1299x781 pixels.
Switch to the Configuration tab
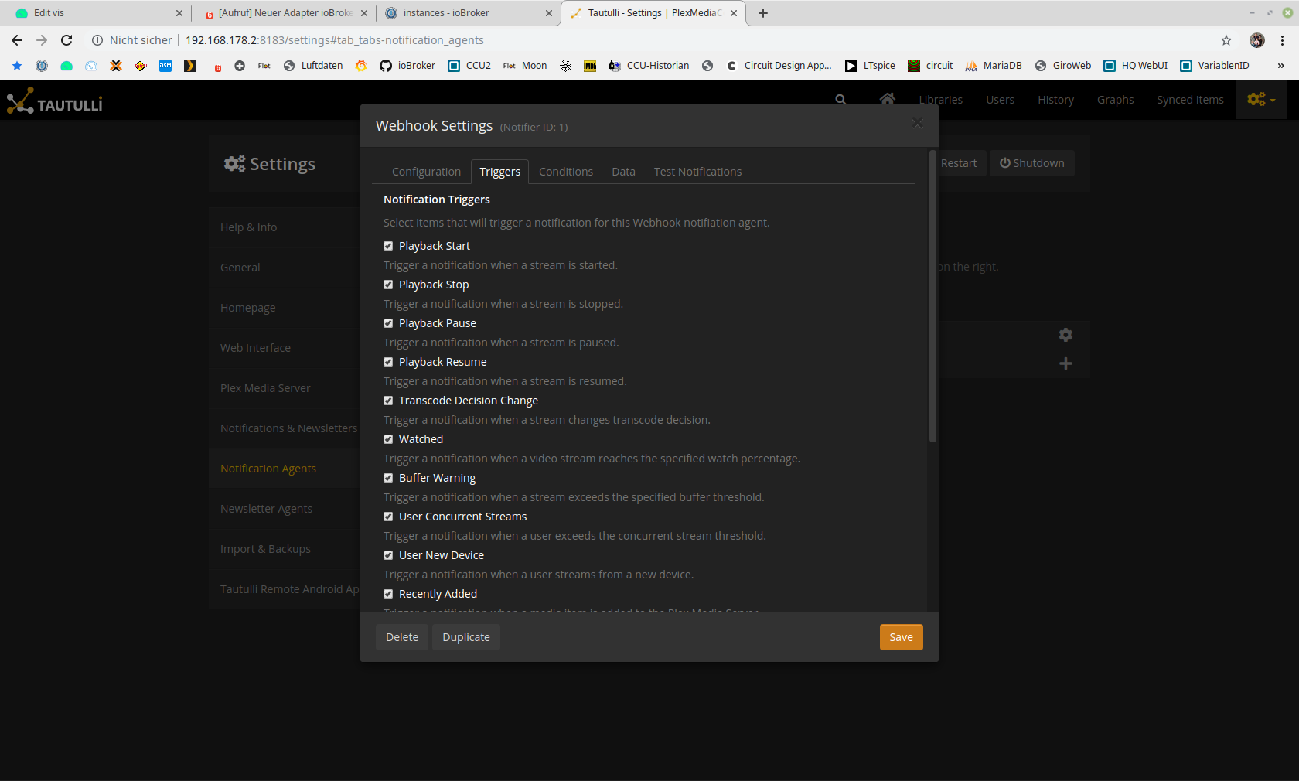(x=426, y=172)
